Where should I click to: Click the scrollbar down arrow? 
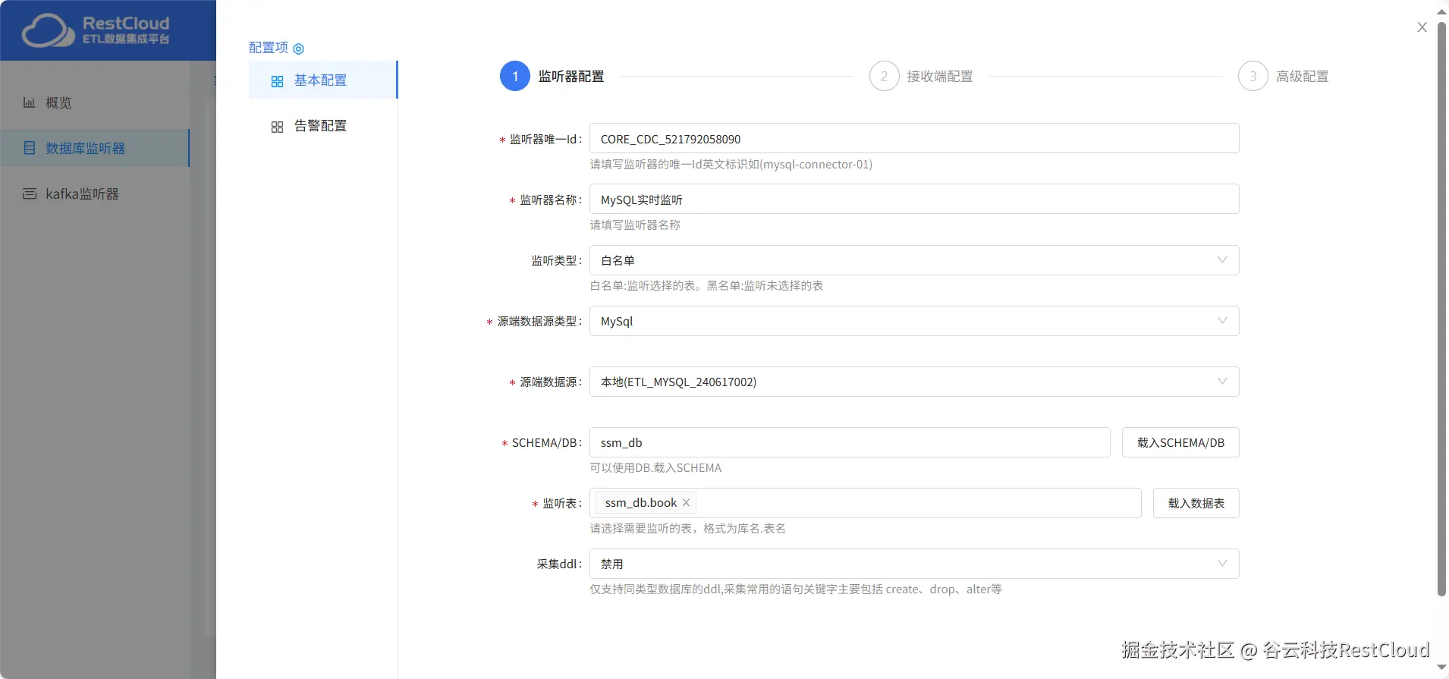pyautogui.click(x=1442, y=668)
